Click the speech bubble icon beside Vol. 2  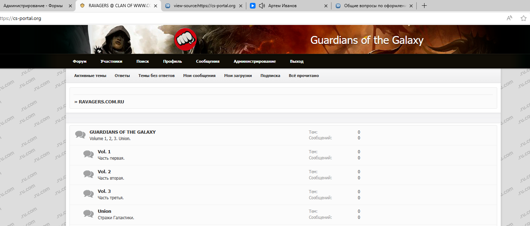pos(89,174)
